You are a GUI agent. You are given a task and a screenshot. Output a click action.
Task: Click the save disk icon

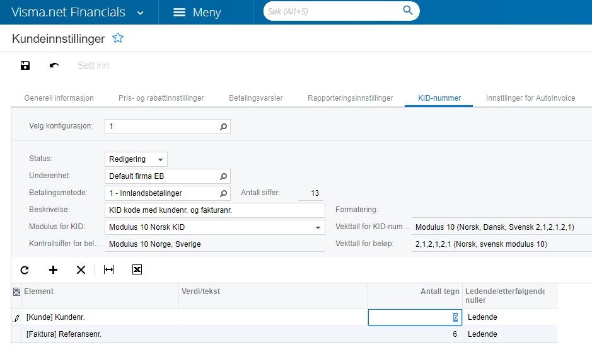coord(25,65)
